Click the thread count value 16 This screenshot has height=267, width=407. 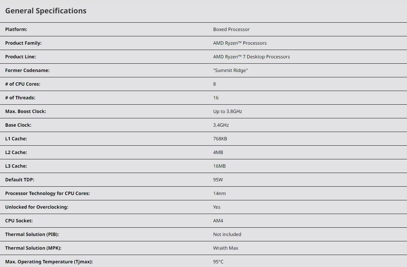[216, 98]
